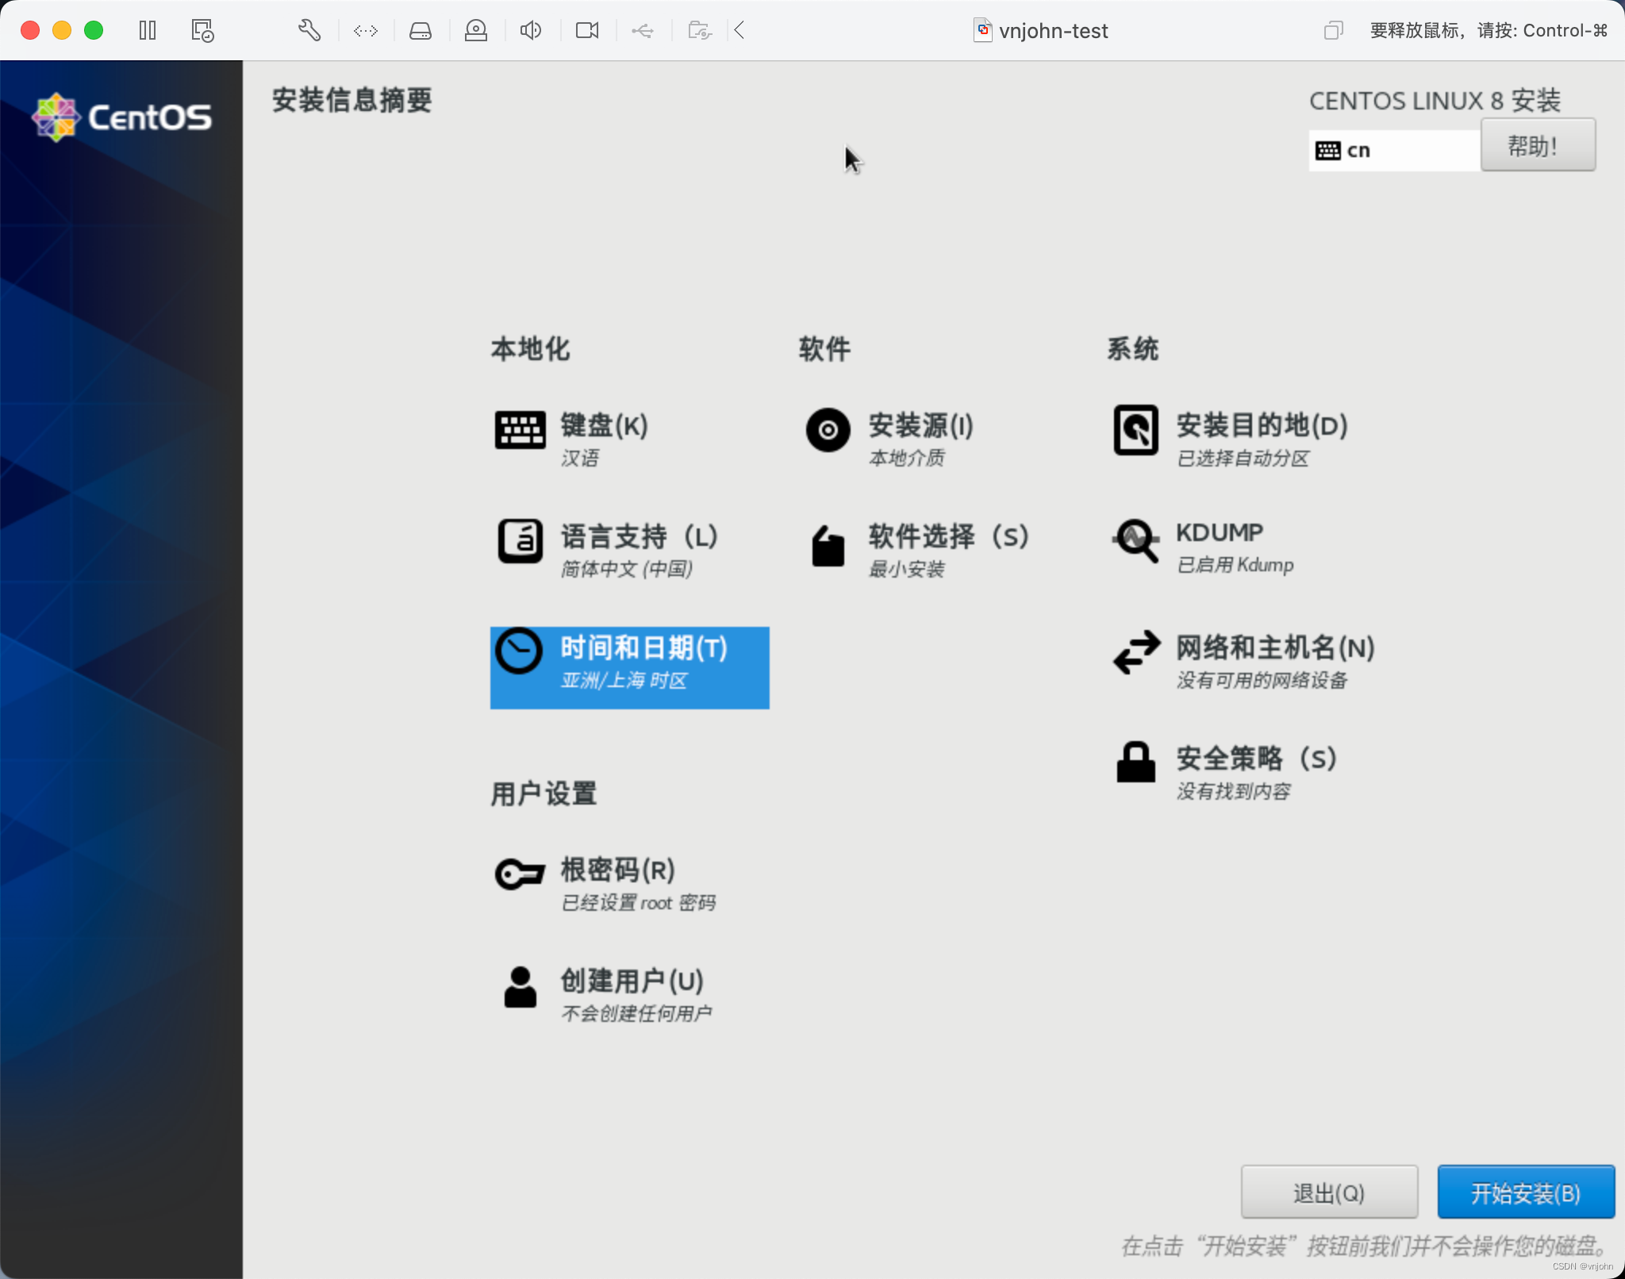This screenshot has width=1625, height=1279.
Task: Click the VM pause icon in toolbar
Action: coord(148,31)
